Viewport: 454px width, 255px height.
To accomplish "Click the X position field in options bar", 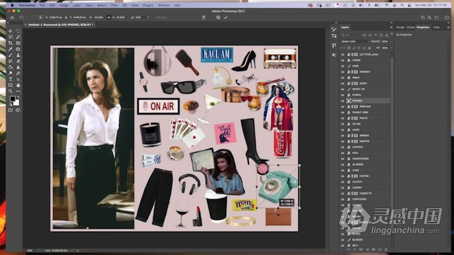I will tap(56, 18).
